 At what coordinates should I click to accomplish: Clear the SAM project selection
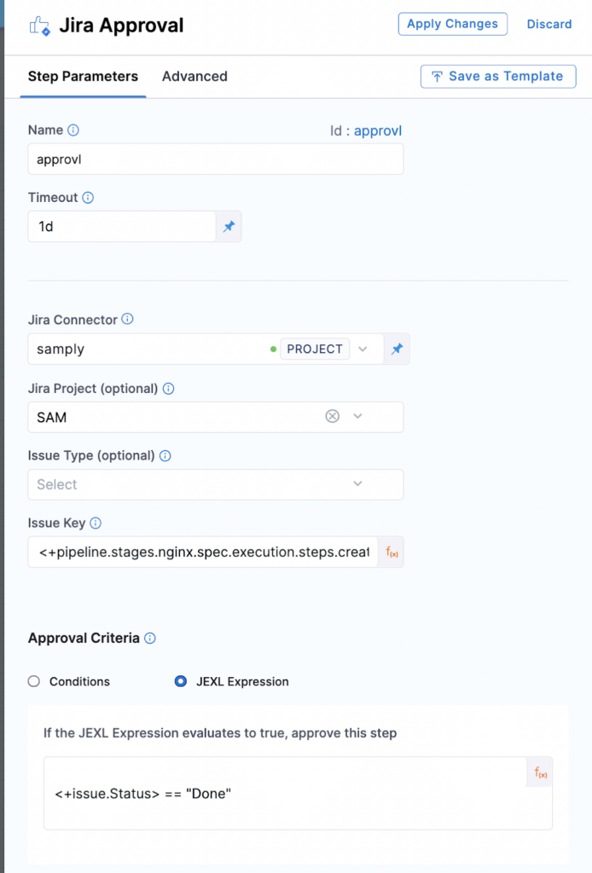click(333, 416)
